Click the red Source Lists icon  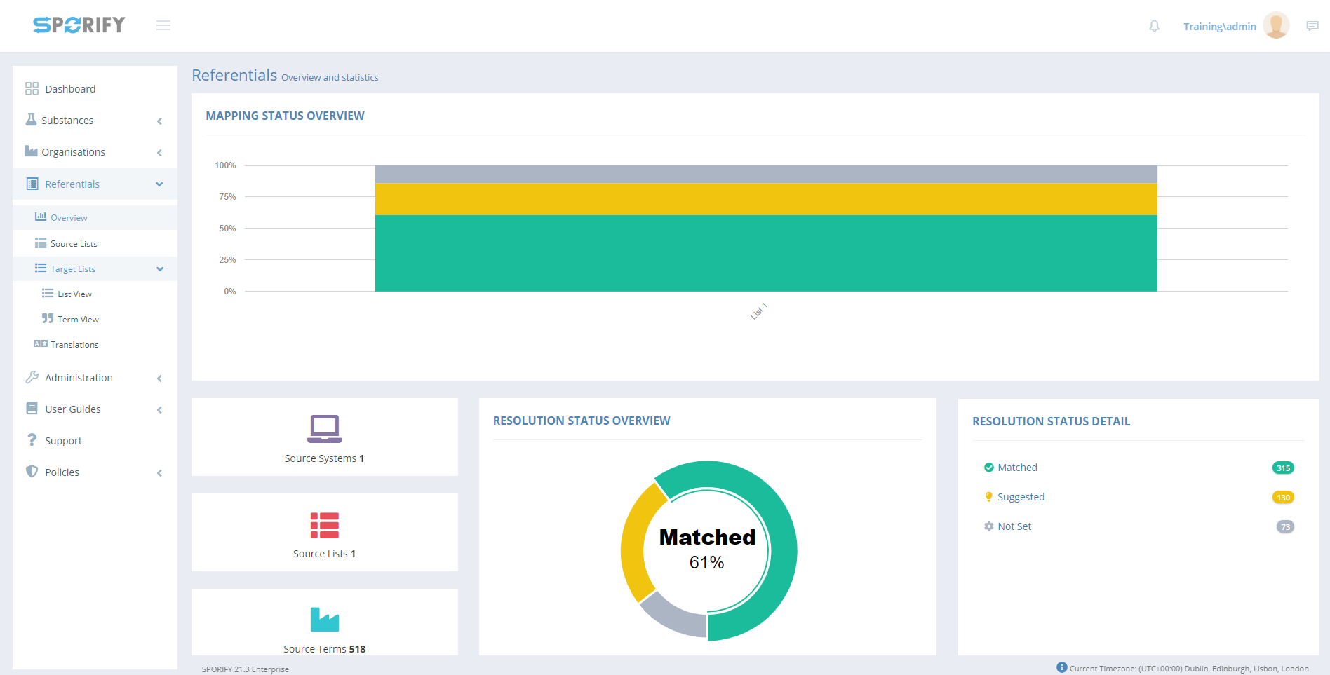click(324, 525)
